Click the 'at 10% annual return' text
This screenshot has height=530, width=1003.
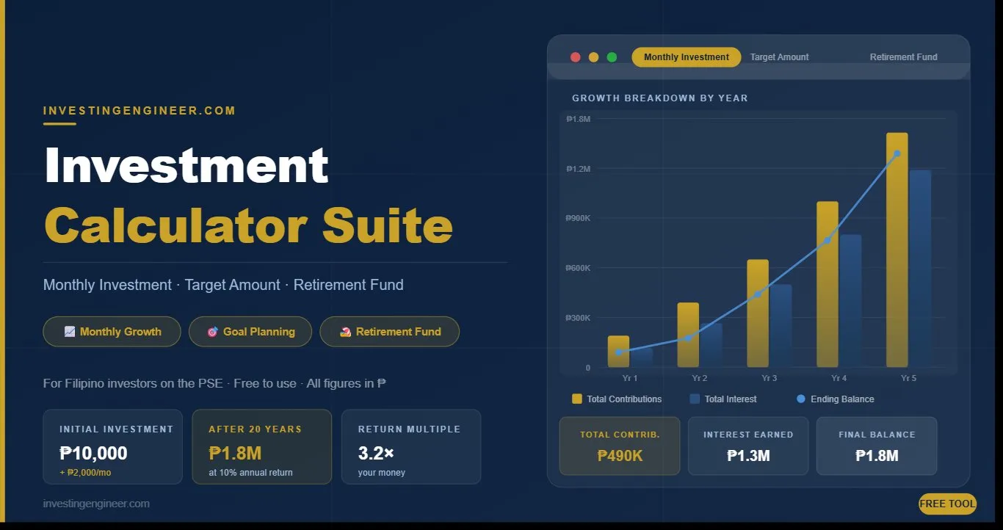click(250, 473)
